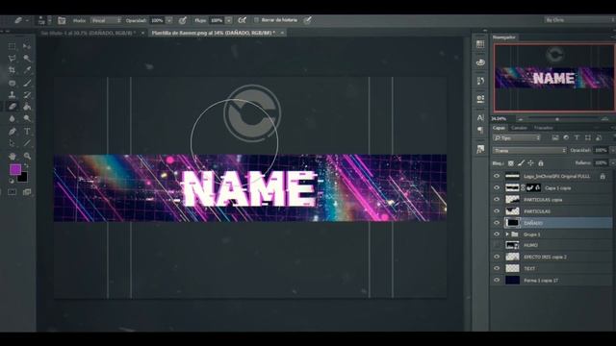The height and width of the screenshot is (346, 616).
Task: Select the Move tool
Action: (x=27, y=46)
